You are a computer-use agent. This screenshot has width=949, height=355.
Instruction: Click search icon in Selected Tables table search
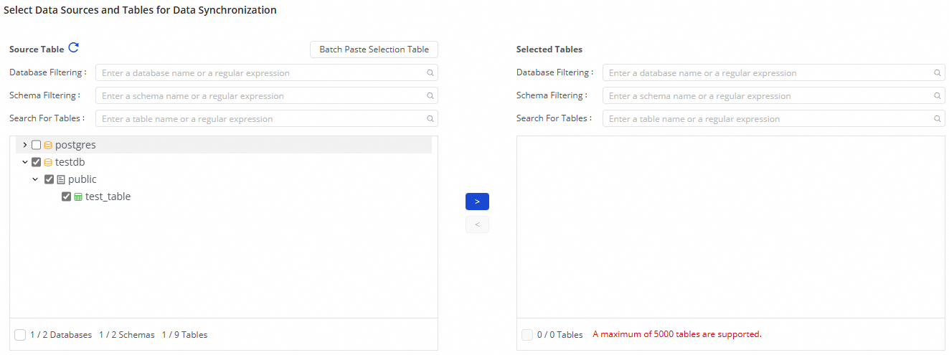click(938, 118)
